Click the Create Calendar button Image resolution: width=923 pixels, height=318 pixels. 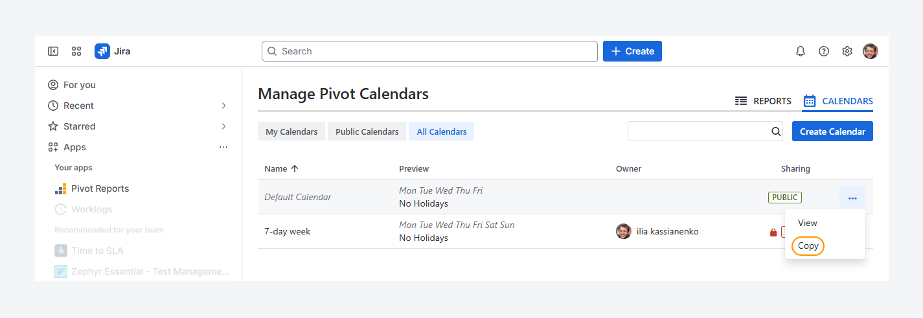832,131
